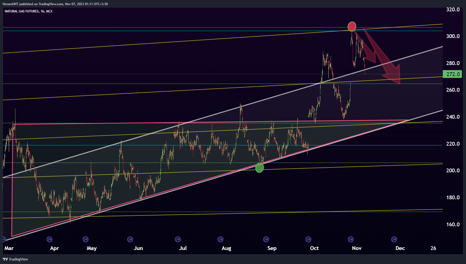This screenshot has height=264, width=466.
Task: Click the red circle marking the price peak
Action: [352, 26]
